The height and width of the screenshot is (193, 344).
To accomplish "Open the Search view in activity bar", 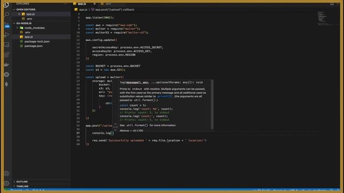I will (6, 14).
